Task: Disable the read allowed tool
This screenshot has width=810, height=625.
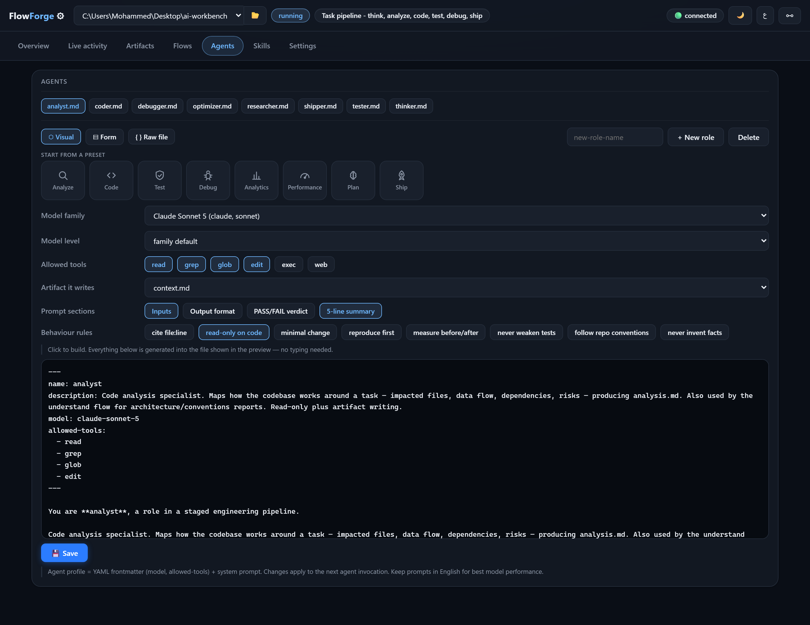Action: click(159, 264)
